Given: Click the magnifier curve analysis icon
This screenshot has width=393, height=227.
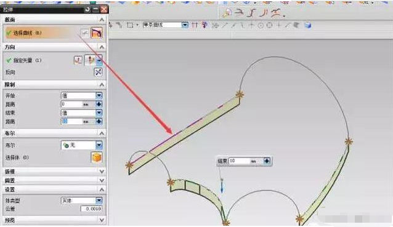Looking at the screenshot, I should coord(227,13).
